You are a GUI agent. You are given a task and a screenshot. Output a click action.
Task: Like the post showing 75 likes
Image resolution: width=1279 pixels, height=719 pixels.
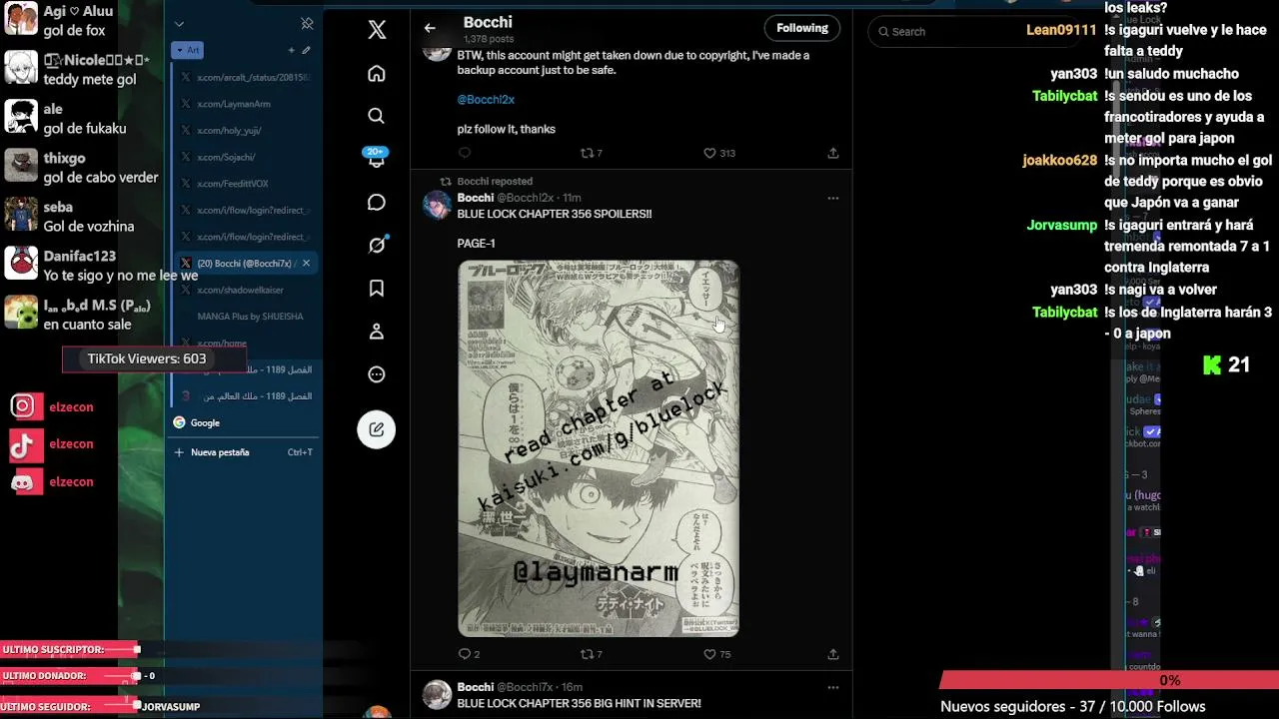point(717,654)
